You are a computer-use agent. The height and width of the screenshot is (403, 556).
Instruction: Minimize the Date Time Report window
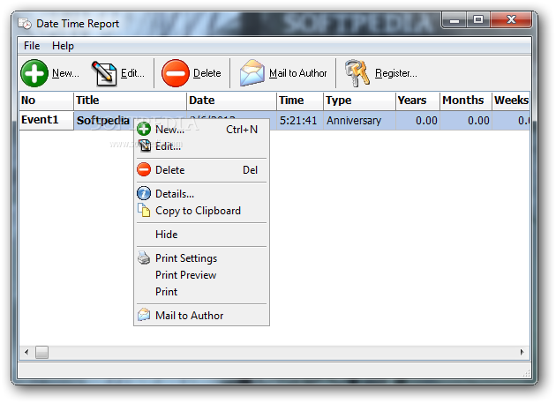point(455,20)
